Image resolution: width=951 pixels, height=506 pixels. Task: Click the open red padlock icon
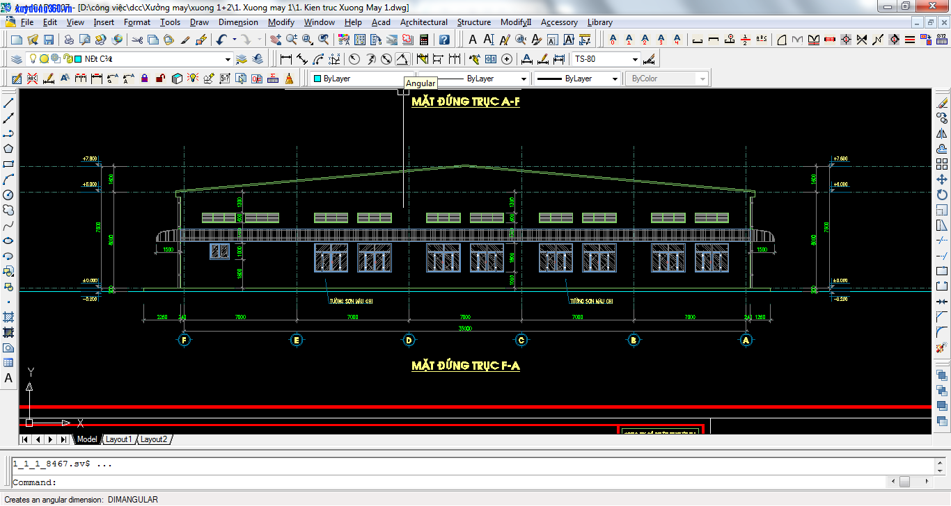tap(160, 79)
